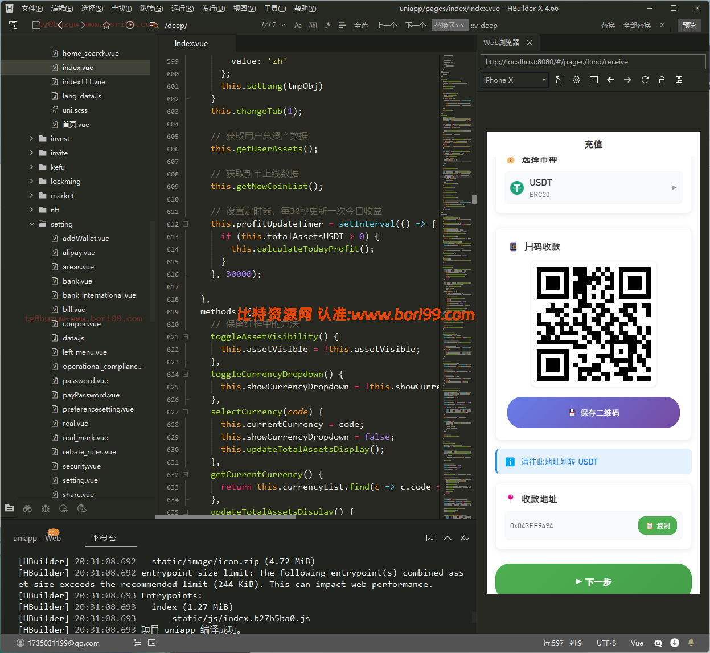The width and height of the screenshot is (710, 653).
Task: Fold the code block at line 627
Action: (185, 412)
